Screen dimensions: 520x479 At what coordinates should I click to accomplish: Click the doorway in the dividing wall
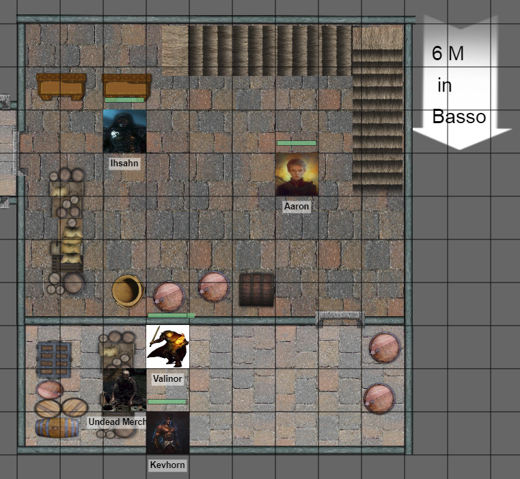[340, 320]
